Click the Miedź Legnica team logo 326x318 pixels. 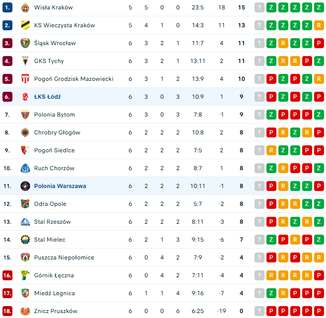pyautogui.click(x=25, y=293)
